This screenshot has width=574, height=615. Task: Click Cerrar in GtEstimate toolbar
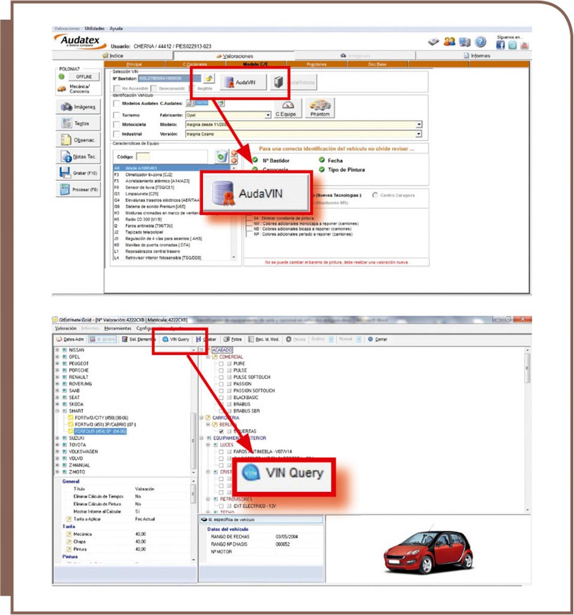point(378,339)
